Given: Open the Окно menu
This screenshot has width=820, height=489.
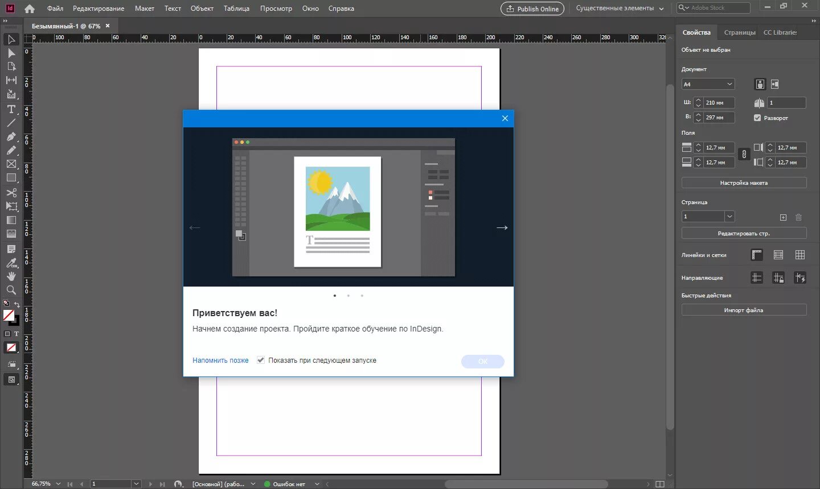Looking at the screenshot, I should [x=310, y=8].
